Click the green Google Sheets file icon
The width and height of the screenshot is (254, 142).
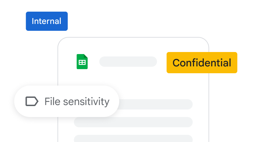point(82,62)
